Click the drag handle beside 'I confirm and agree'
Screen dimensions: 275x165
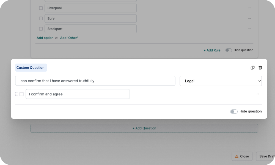click(16, 94)
